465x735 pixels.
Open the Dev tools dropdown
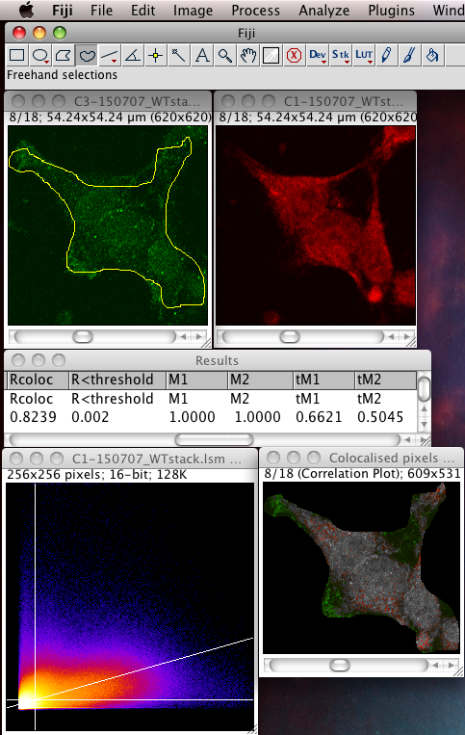[317, 55]
